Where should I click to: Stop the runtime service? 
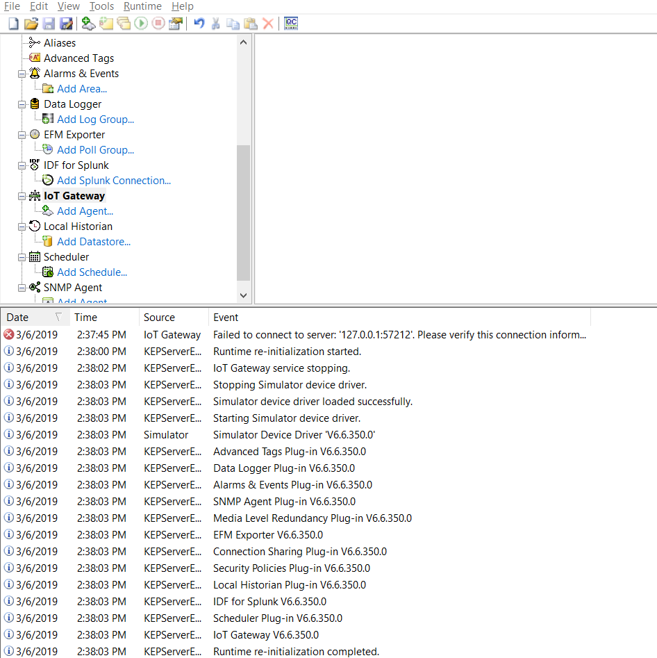pos(159,23)
